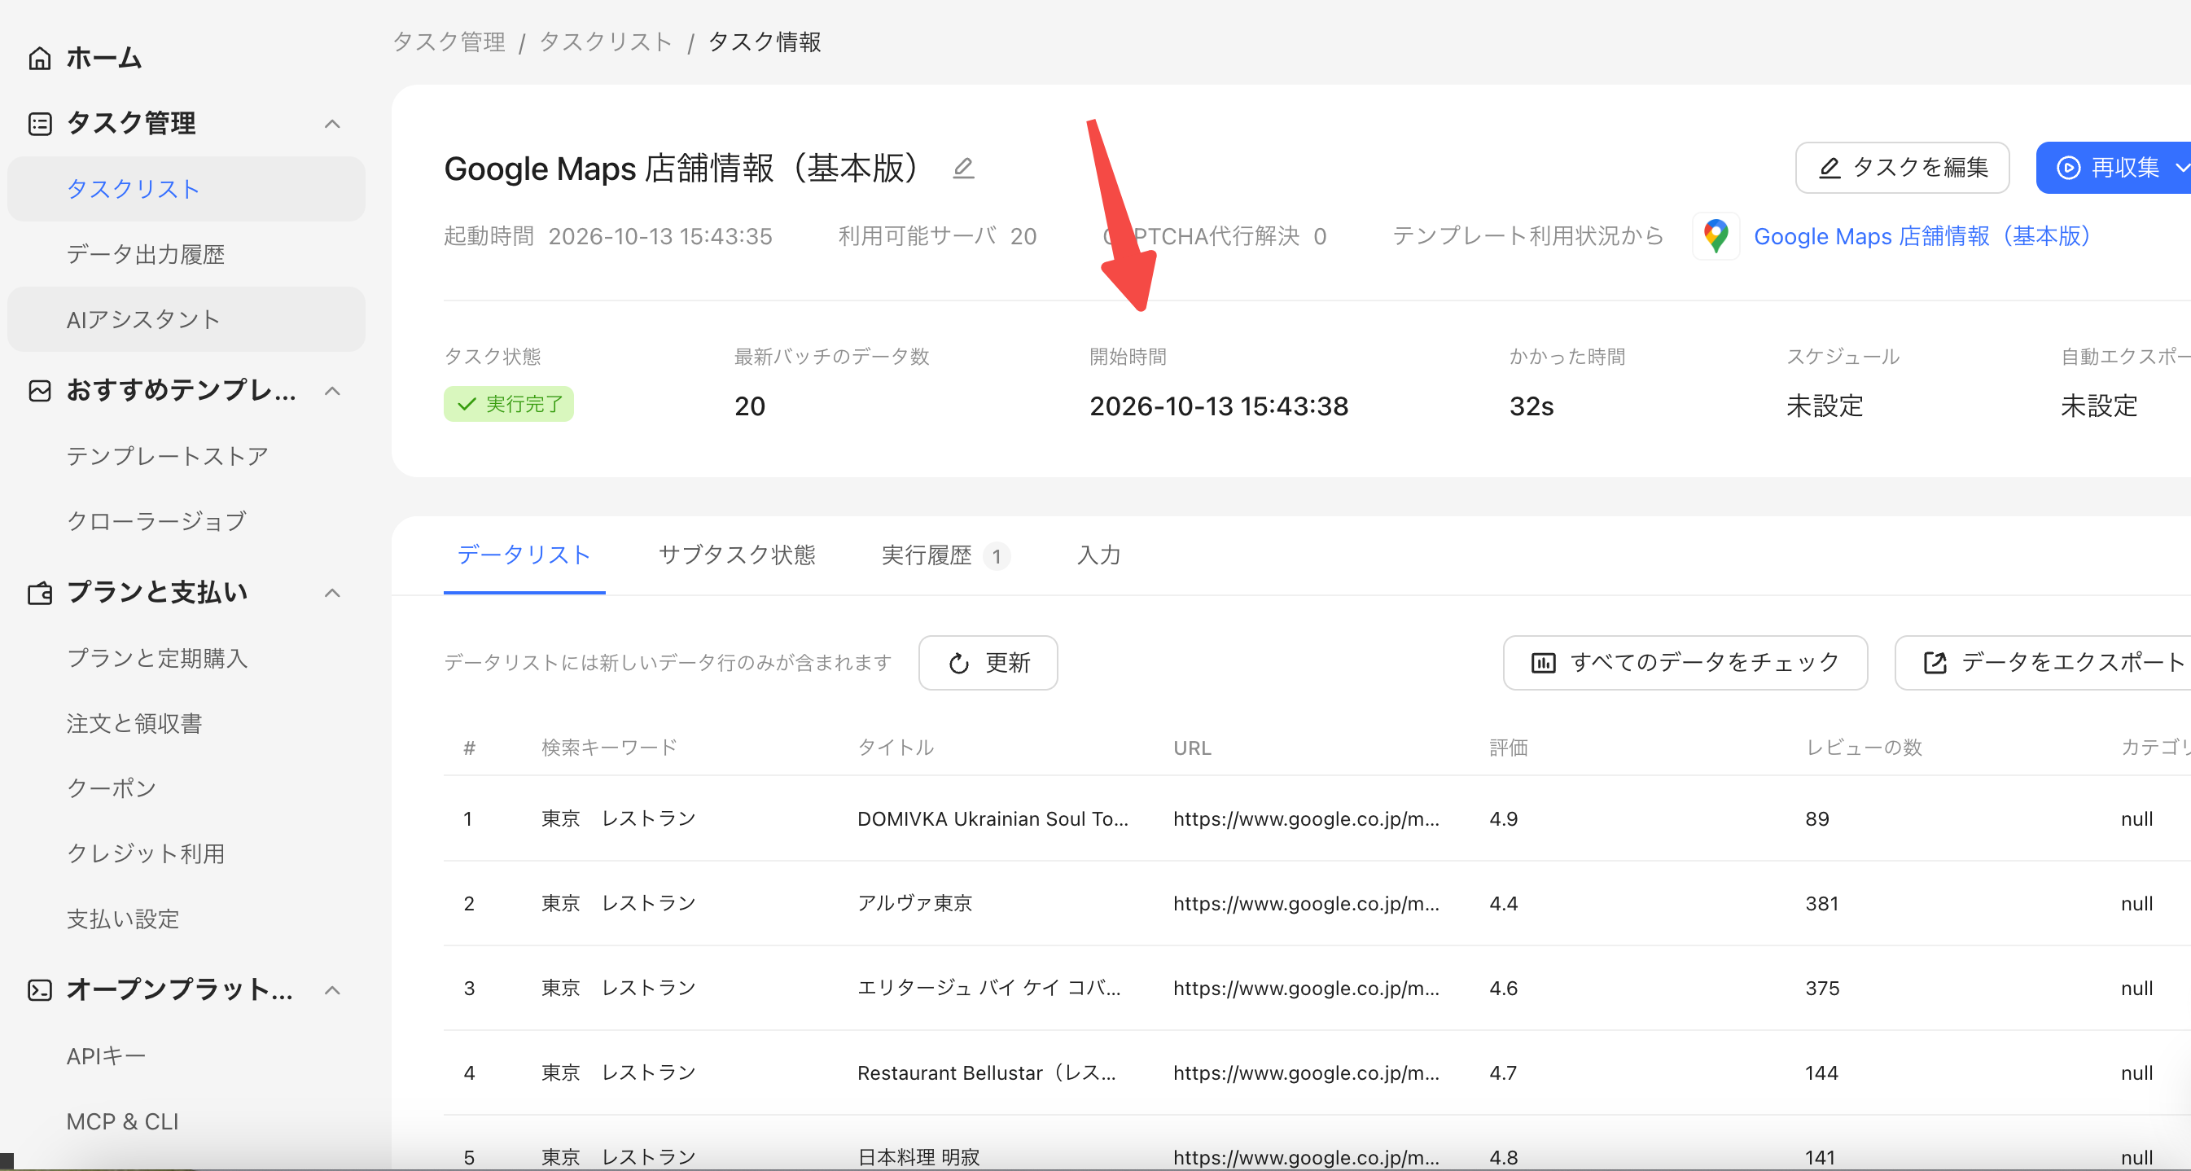Open クレジット利用 in sidebar
Screen dimensions: 2191x1171
coord(186,853)
